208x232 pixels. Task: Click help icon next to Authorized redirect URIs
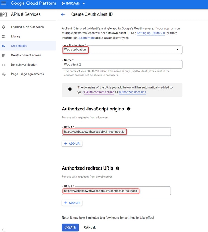pyautogui.click(x=118, y=168)
